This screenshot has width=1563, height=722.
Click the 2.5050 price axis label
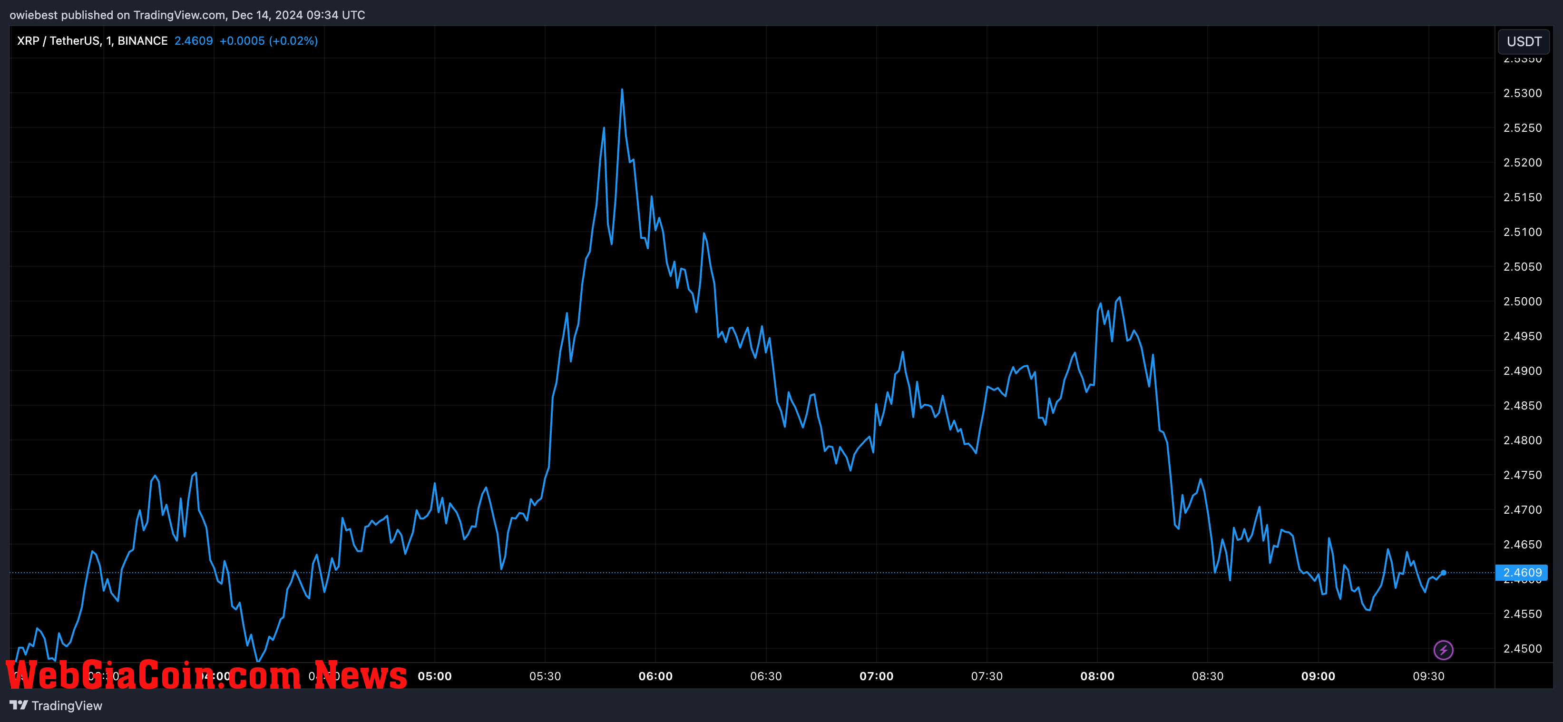(1523, 266)
